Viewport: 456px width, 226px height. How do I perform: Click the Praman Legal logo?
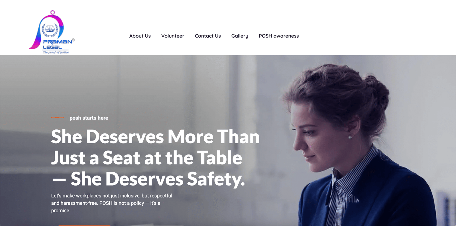(52, 32)
